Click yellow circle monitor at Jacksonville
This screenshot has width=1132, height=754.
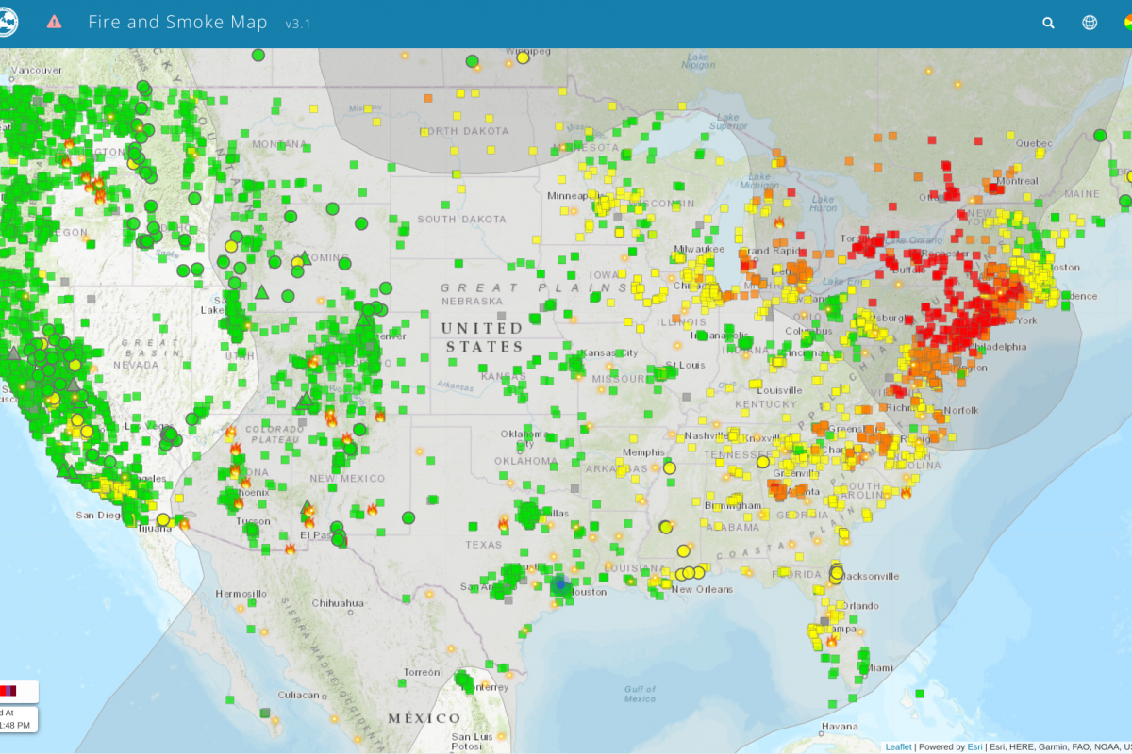pyautogui.click(x=836, y=571)
